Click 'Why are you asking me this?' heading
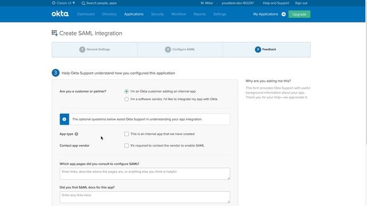 tap(268, 81)
